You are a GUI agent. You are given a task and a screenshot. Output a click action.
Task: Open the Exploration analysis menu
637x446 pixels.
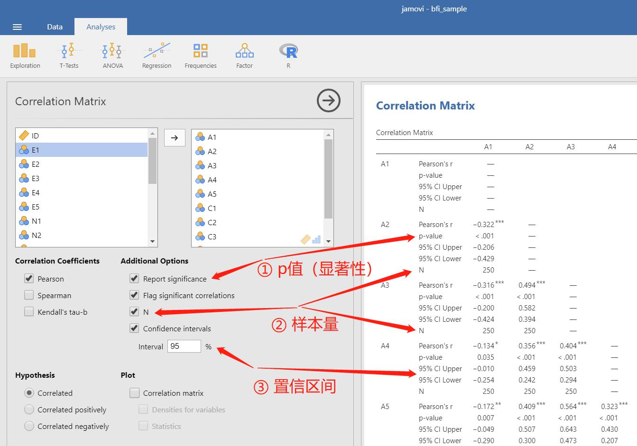[x=25, y=55]
